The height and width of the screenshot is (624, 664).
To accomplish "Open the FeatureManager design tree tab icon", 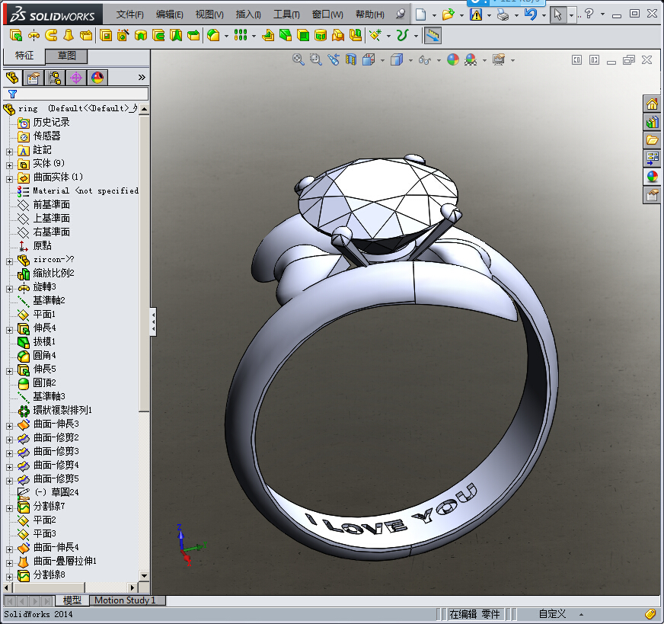I will click(x=12, y=78).
